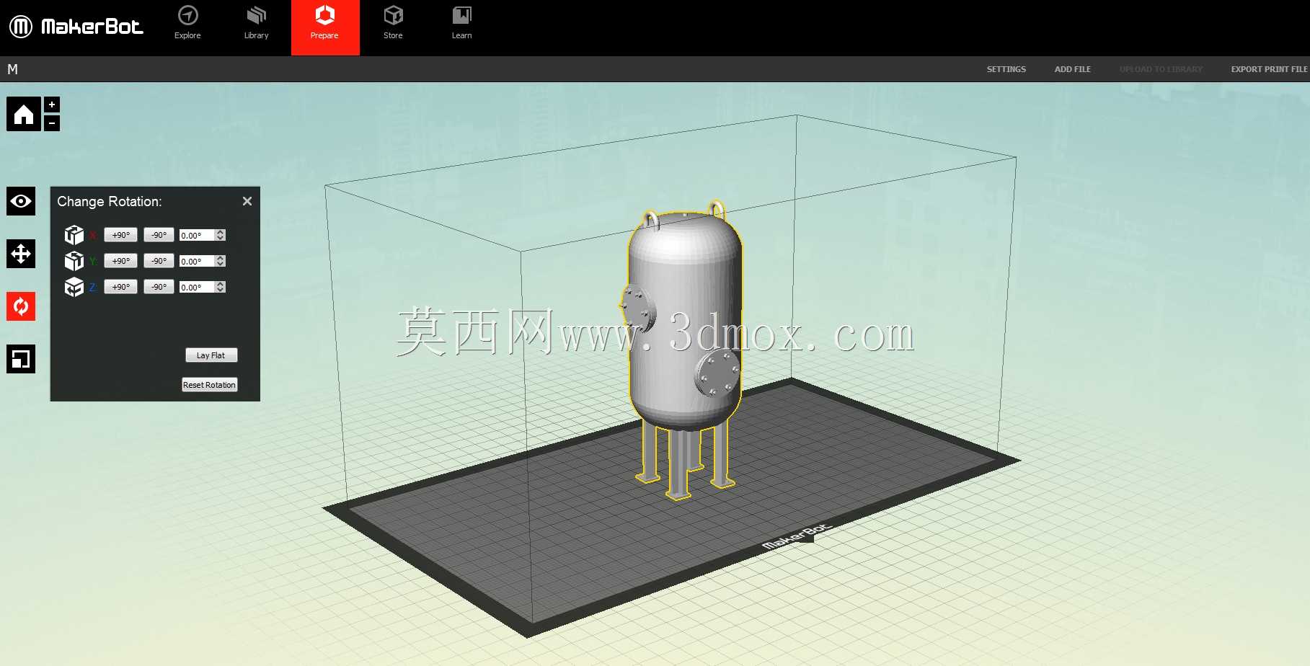
Task: Rotate Y axis by +90°
Action: tap(120, 261)
